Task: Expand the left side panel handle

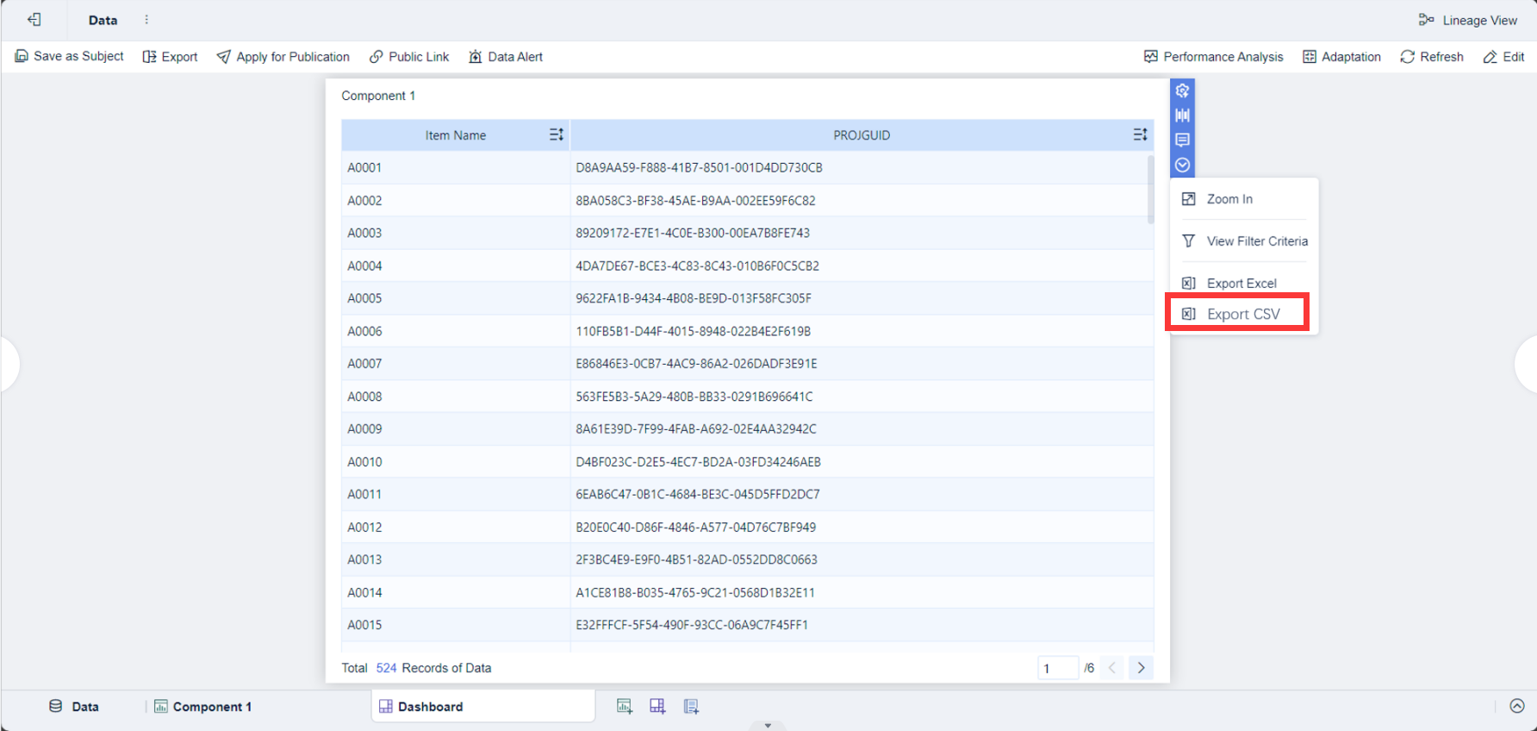Action: click(x=9, y=365)
